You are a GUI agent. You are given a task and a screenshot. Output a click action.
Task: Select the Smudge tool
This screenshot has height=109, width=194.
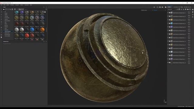[x=1, y=19]
